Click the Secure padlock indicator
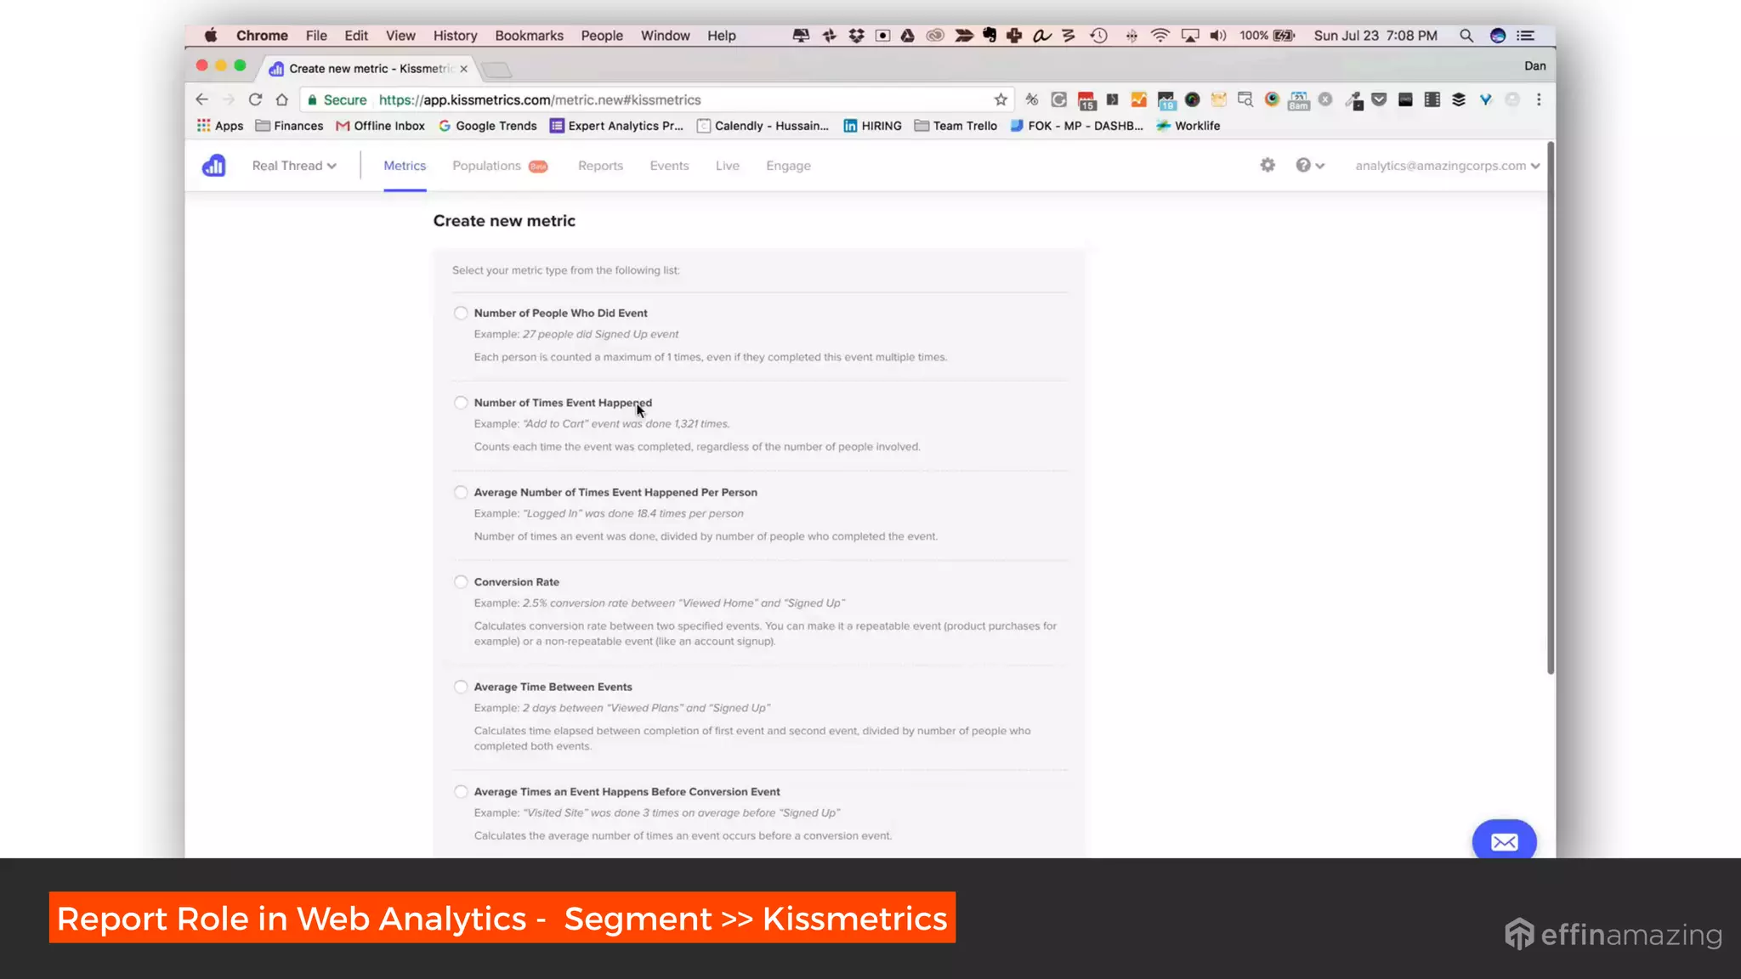 (337, 99)
